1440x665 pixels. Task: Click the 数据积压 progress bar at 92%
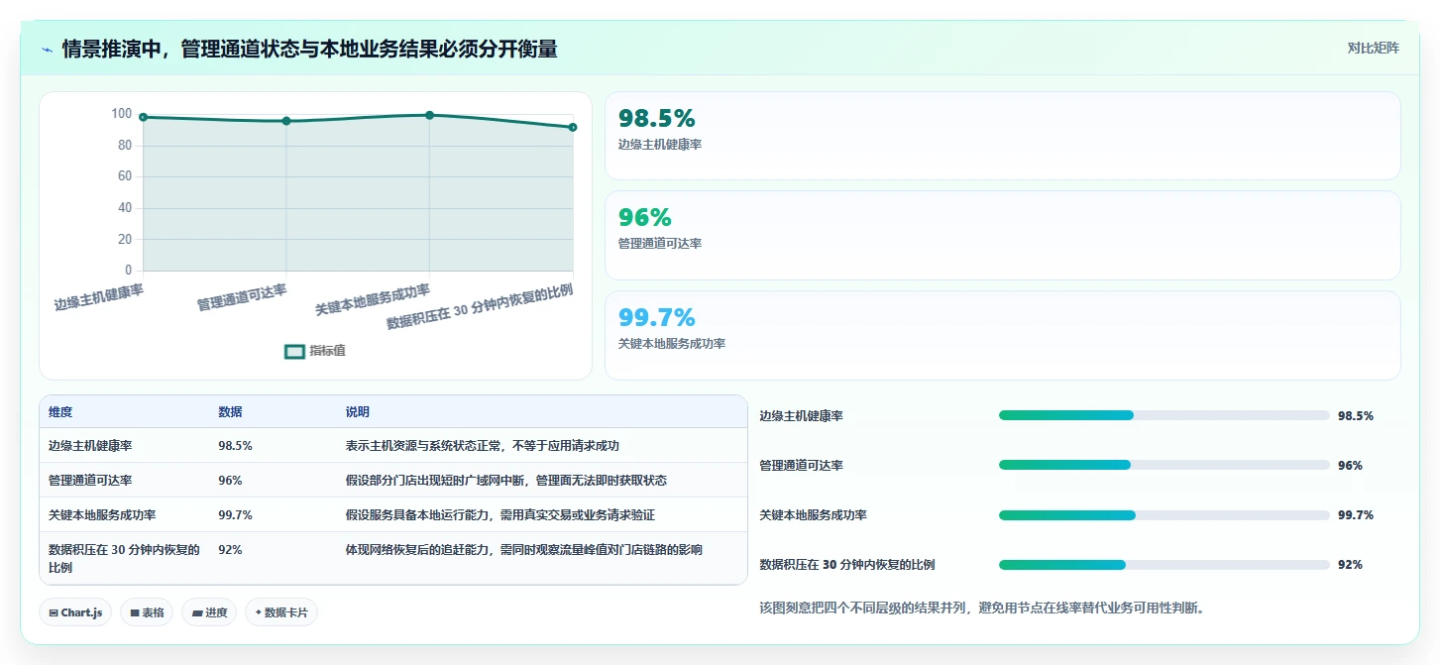point(1164,565)
